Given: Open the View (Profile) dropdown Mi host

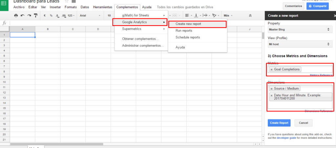Looking at the screenshot, I should tap(299, 44).
